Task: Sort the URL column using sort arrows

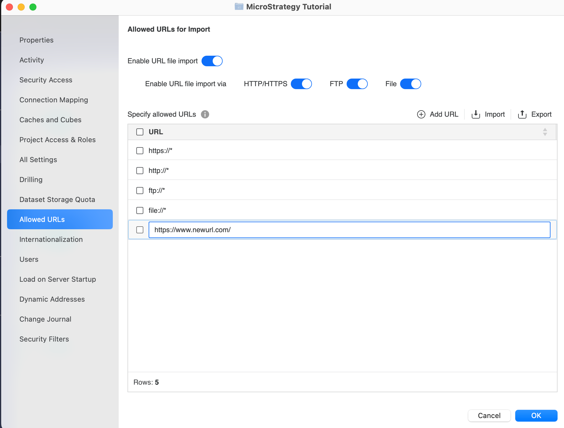Action: (x=545, y=132)
